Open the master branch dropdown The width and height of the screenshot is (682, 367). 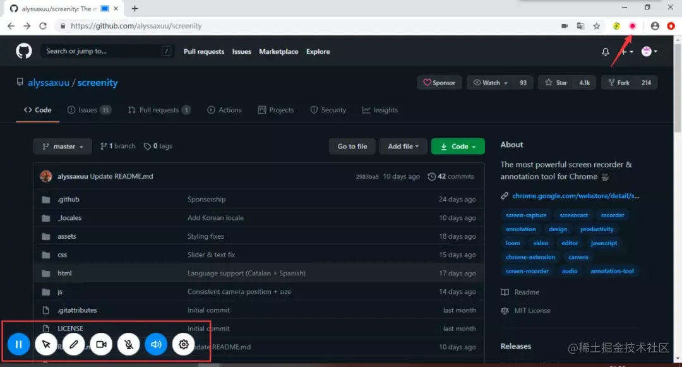coord(63,147)
